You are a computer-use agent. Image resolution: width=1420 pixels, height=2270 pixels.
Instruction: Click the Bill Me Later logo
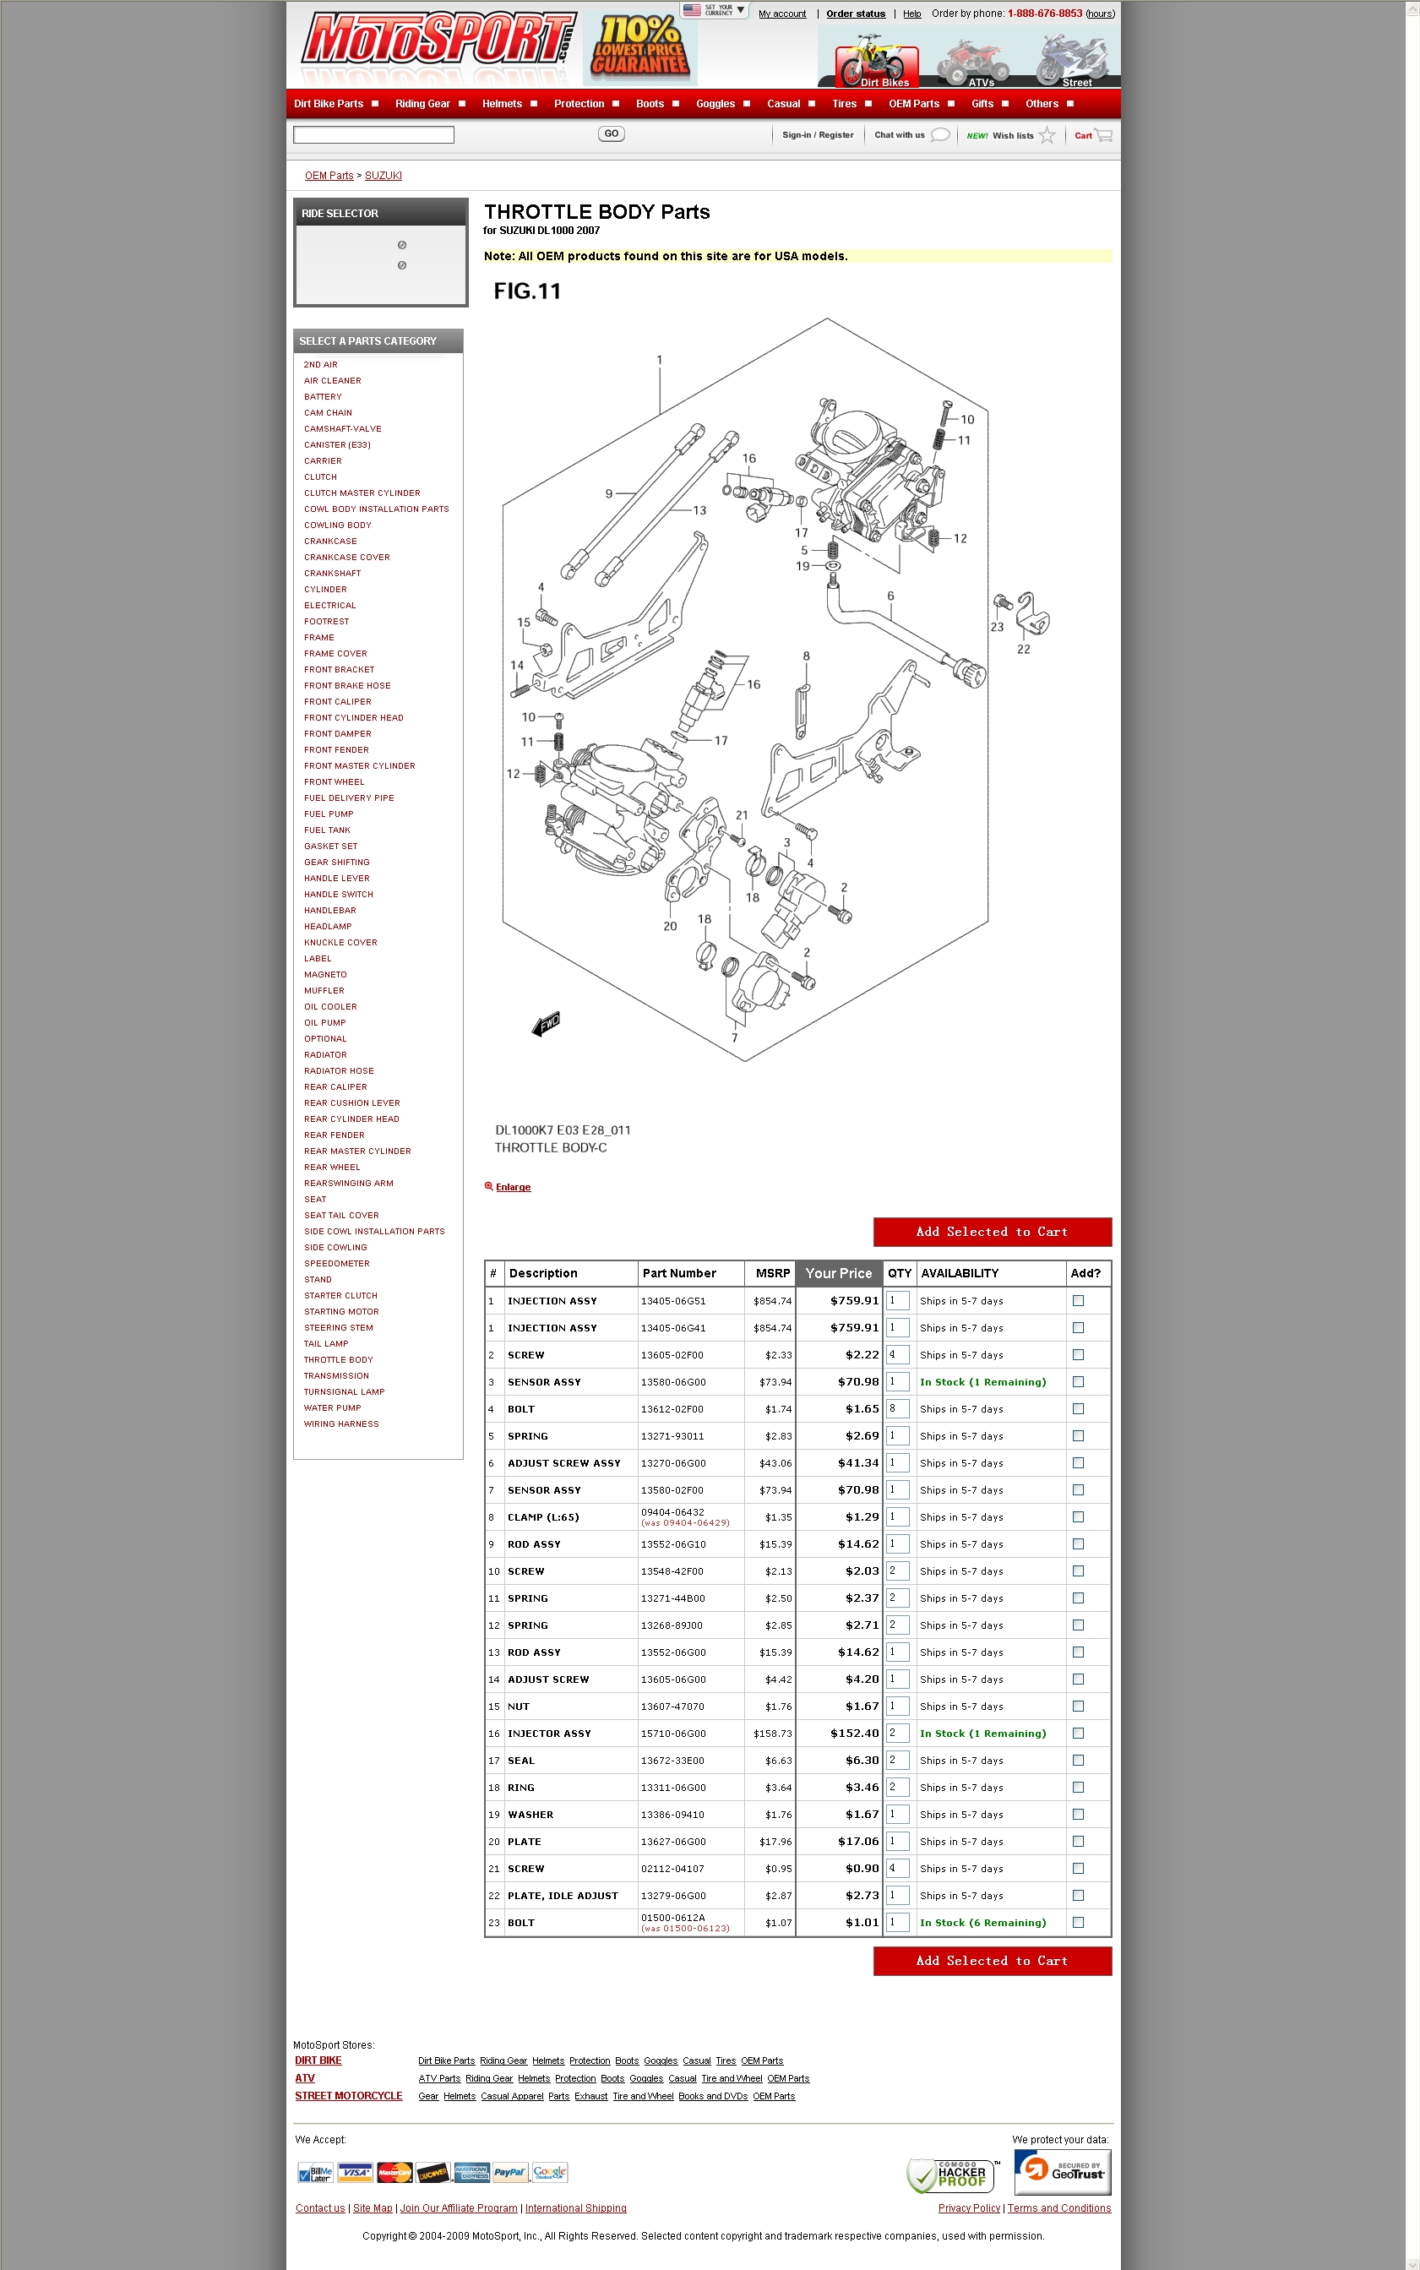click(x=316, y=2172)
